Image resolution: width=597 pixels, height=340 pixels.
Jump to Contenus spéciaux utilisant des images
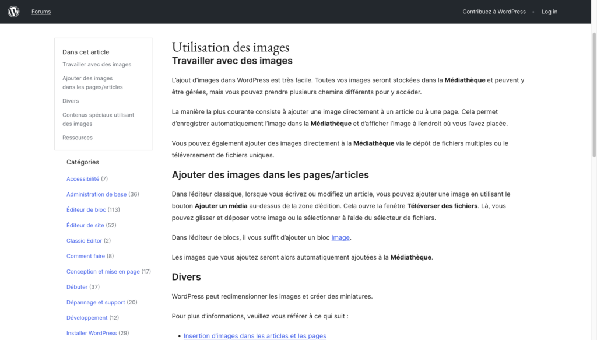tap(98, 119)
